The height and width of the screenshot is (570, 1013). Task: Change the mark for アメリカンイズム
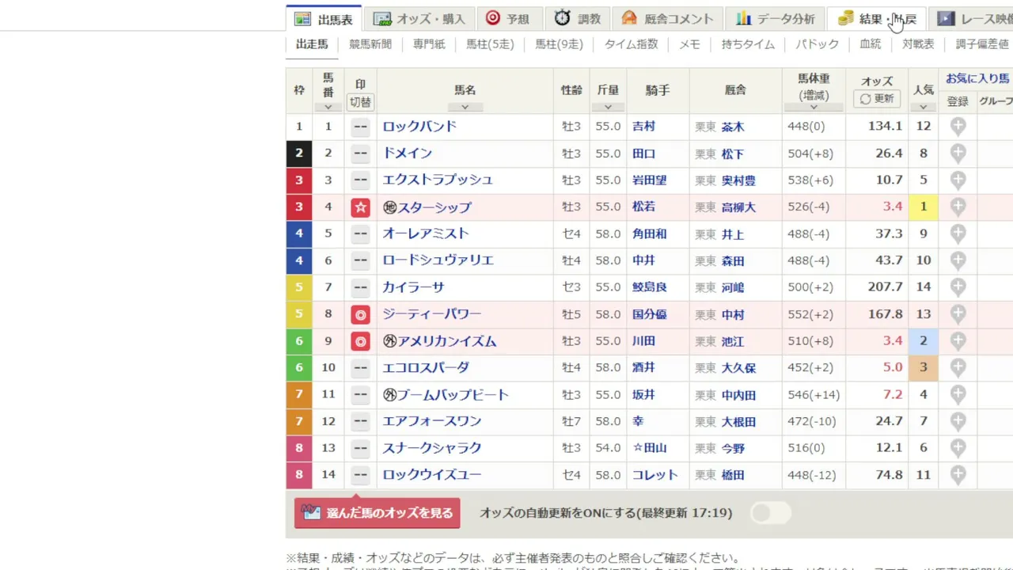[360, 341]
